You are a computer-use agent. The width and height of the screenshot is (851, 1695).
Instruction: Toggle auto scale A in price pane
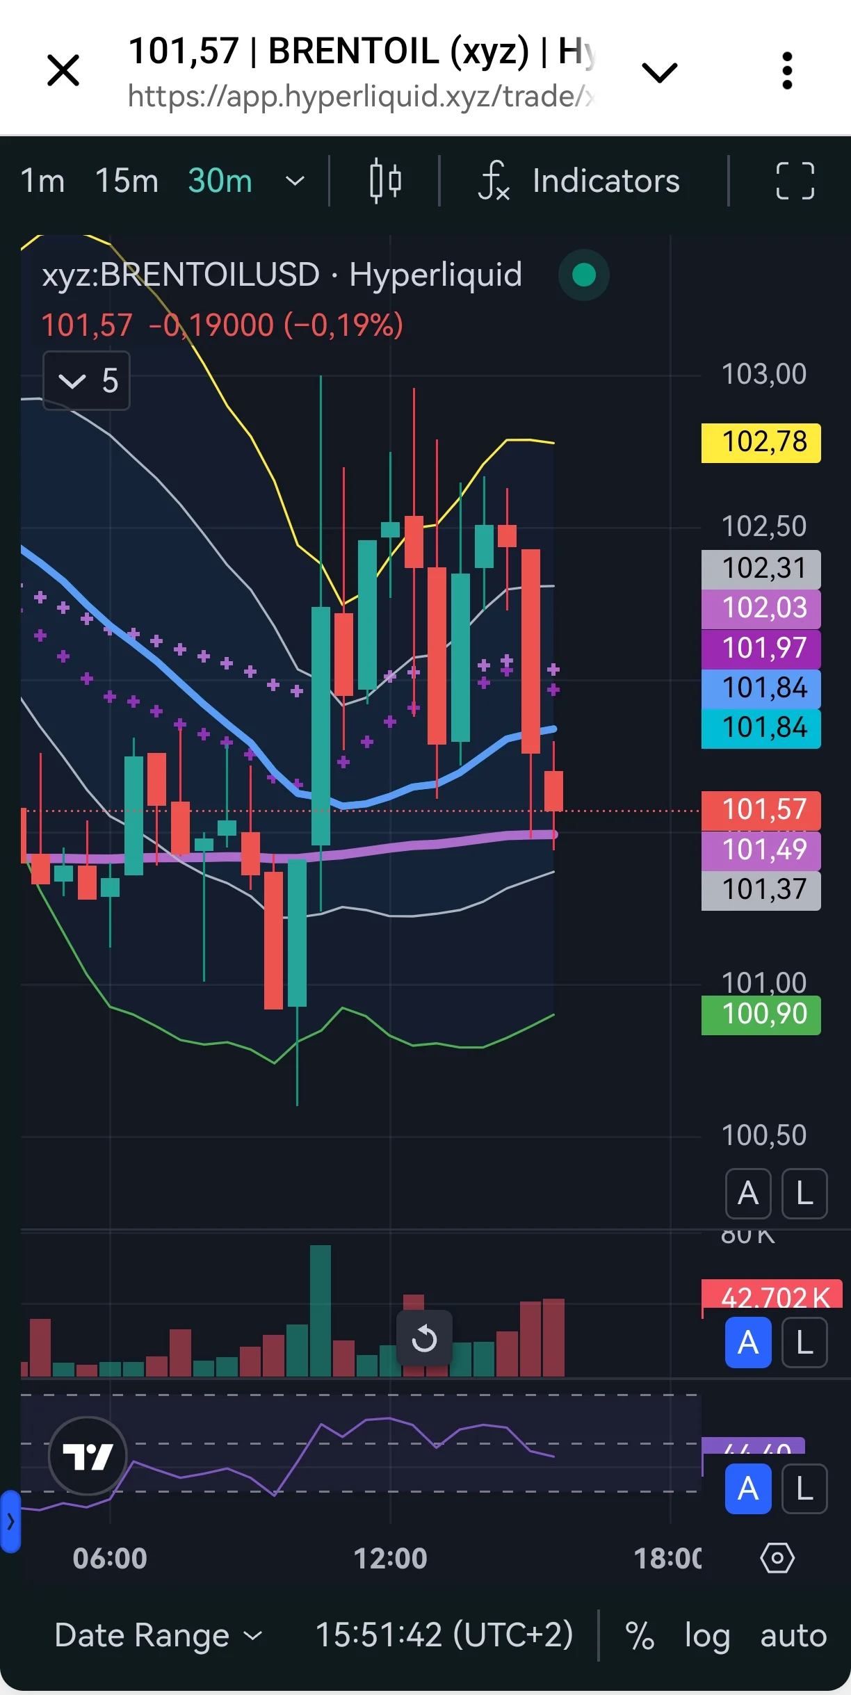tap(748, 1194)
